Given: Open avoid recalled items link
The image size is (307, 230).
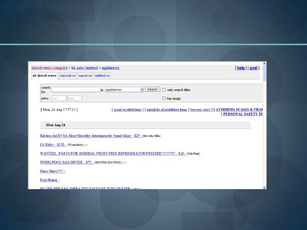Looking at the screenshot, I should (x=128, y=110).
